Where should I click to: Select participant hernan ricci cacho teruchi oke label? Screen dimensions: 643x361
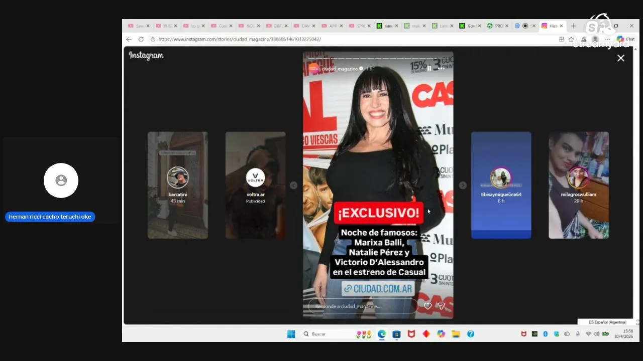pyautogui.click(x=50, y=217)
